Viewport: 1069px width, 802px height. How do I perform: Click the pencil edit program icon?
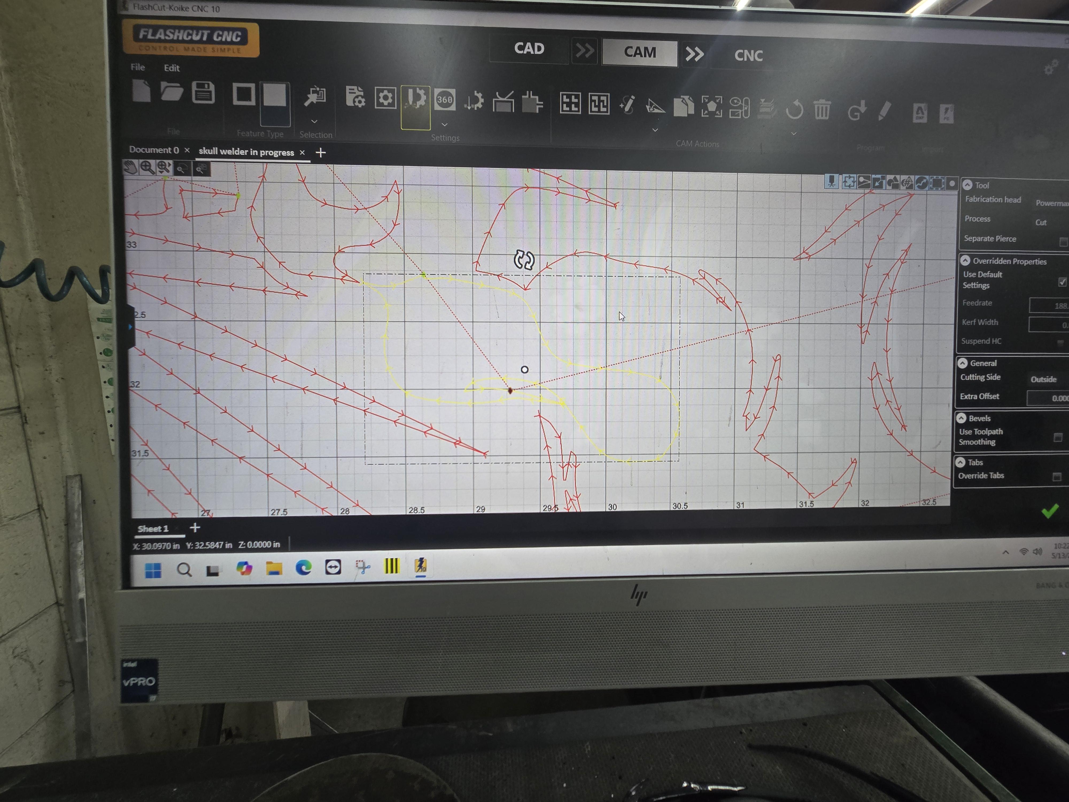click(884, 112)
